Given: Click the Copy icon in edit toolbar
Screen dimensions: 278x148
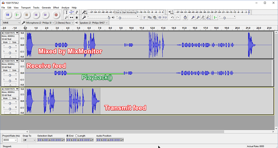Looking at the screenshot, I should tap(149, 17).
